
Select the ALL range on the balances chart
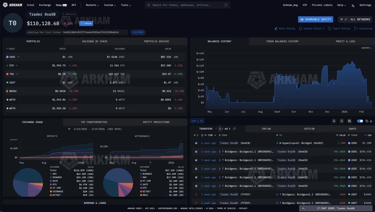click(371, 48)
